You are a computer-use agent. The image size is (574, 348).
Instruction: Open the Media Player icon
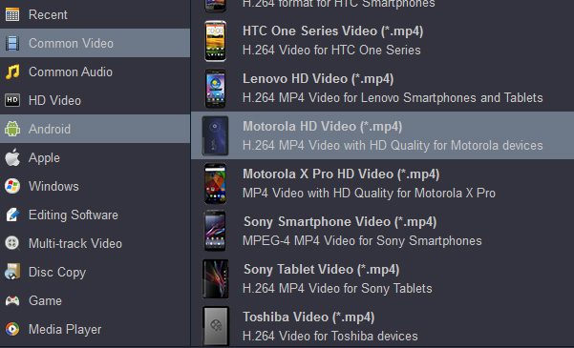tap(12, 329)
